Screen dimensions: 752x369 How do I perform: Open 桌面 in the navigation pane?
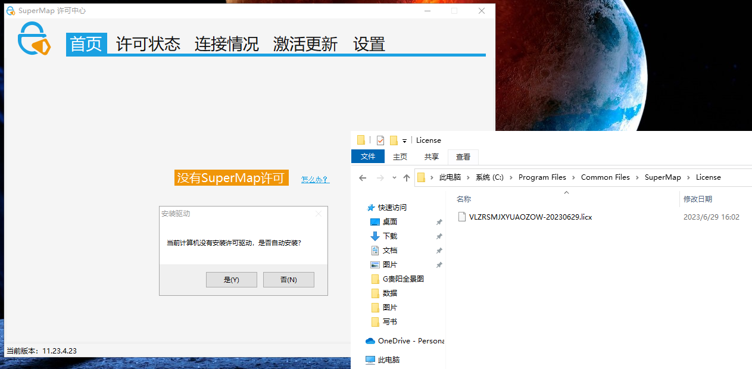pos(390,221)
